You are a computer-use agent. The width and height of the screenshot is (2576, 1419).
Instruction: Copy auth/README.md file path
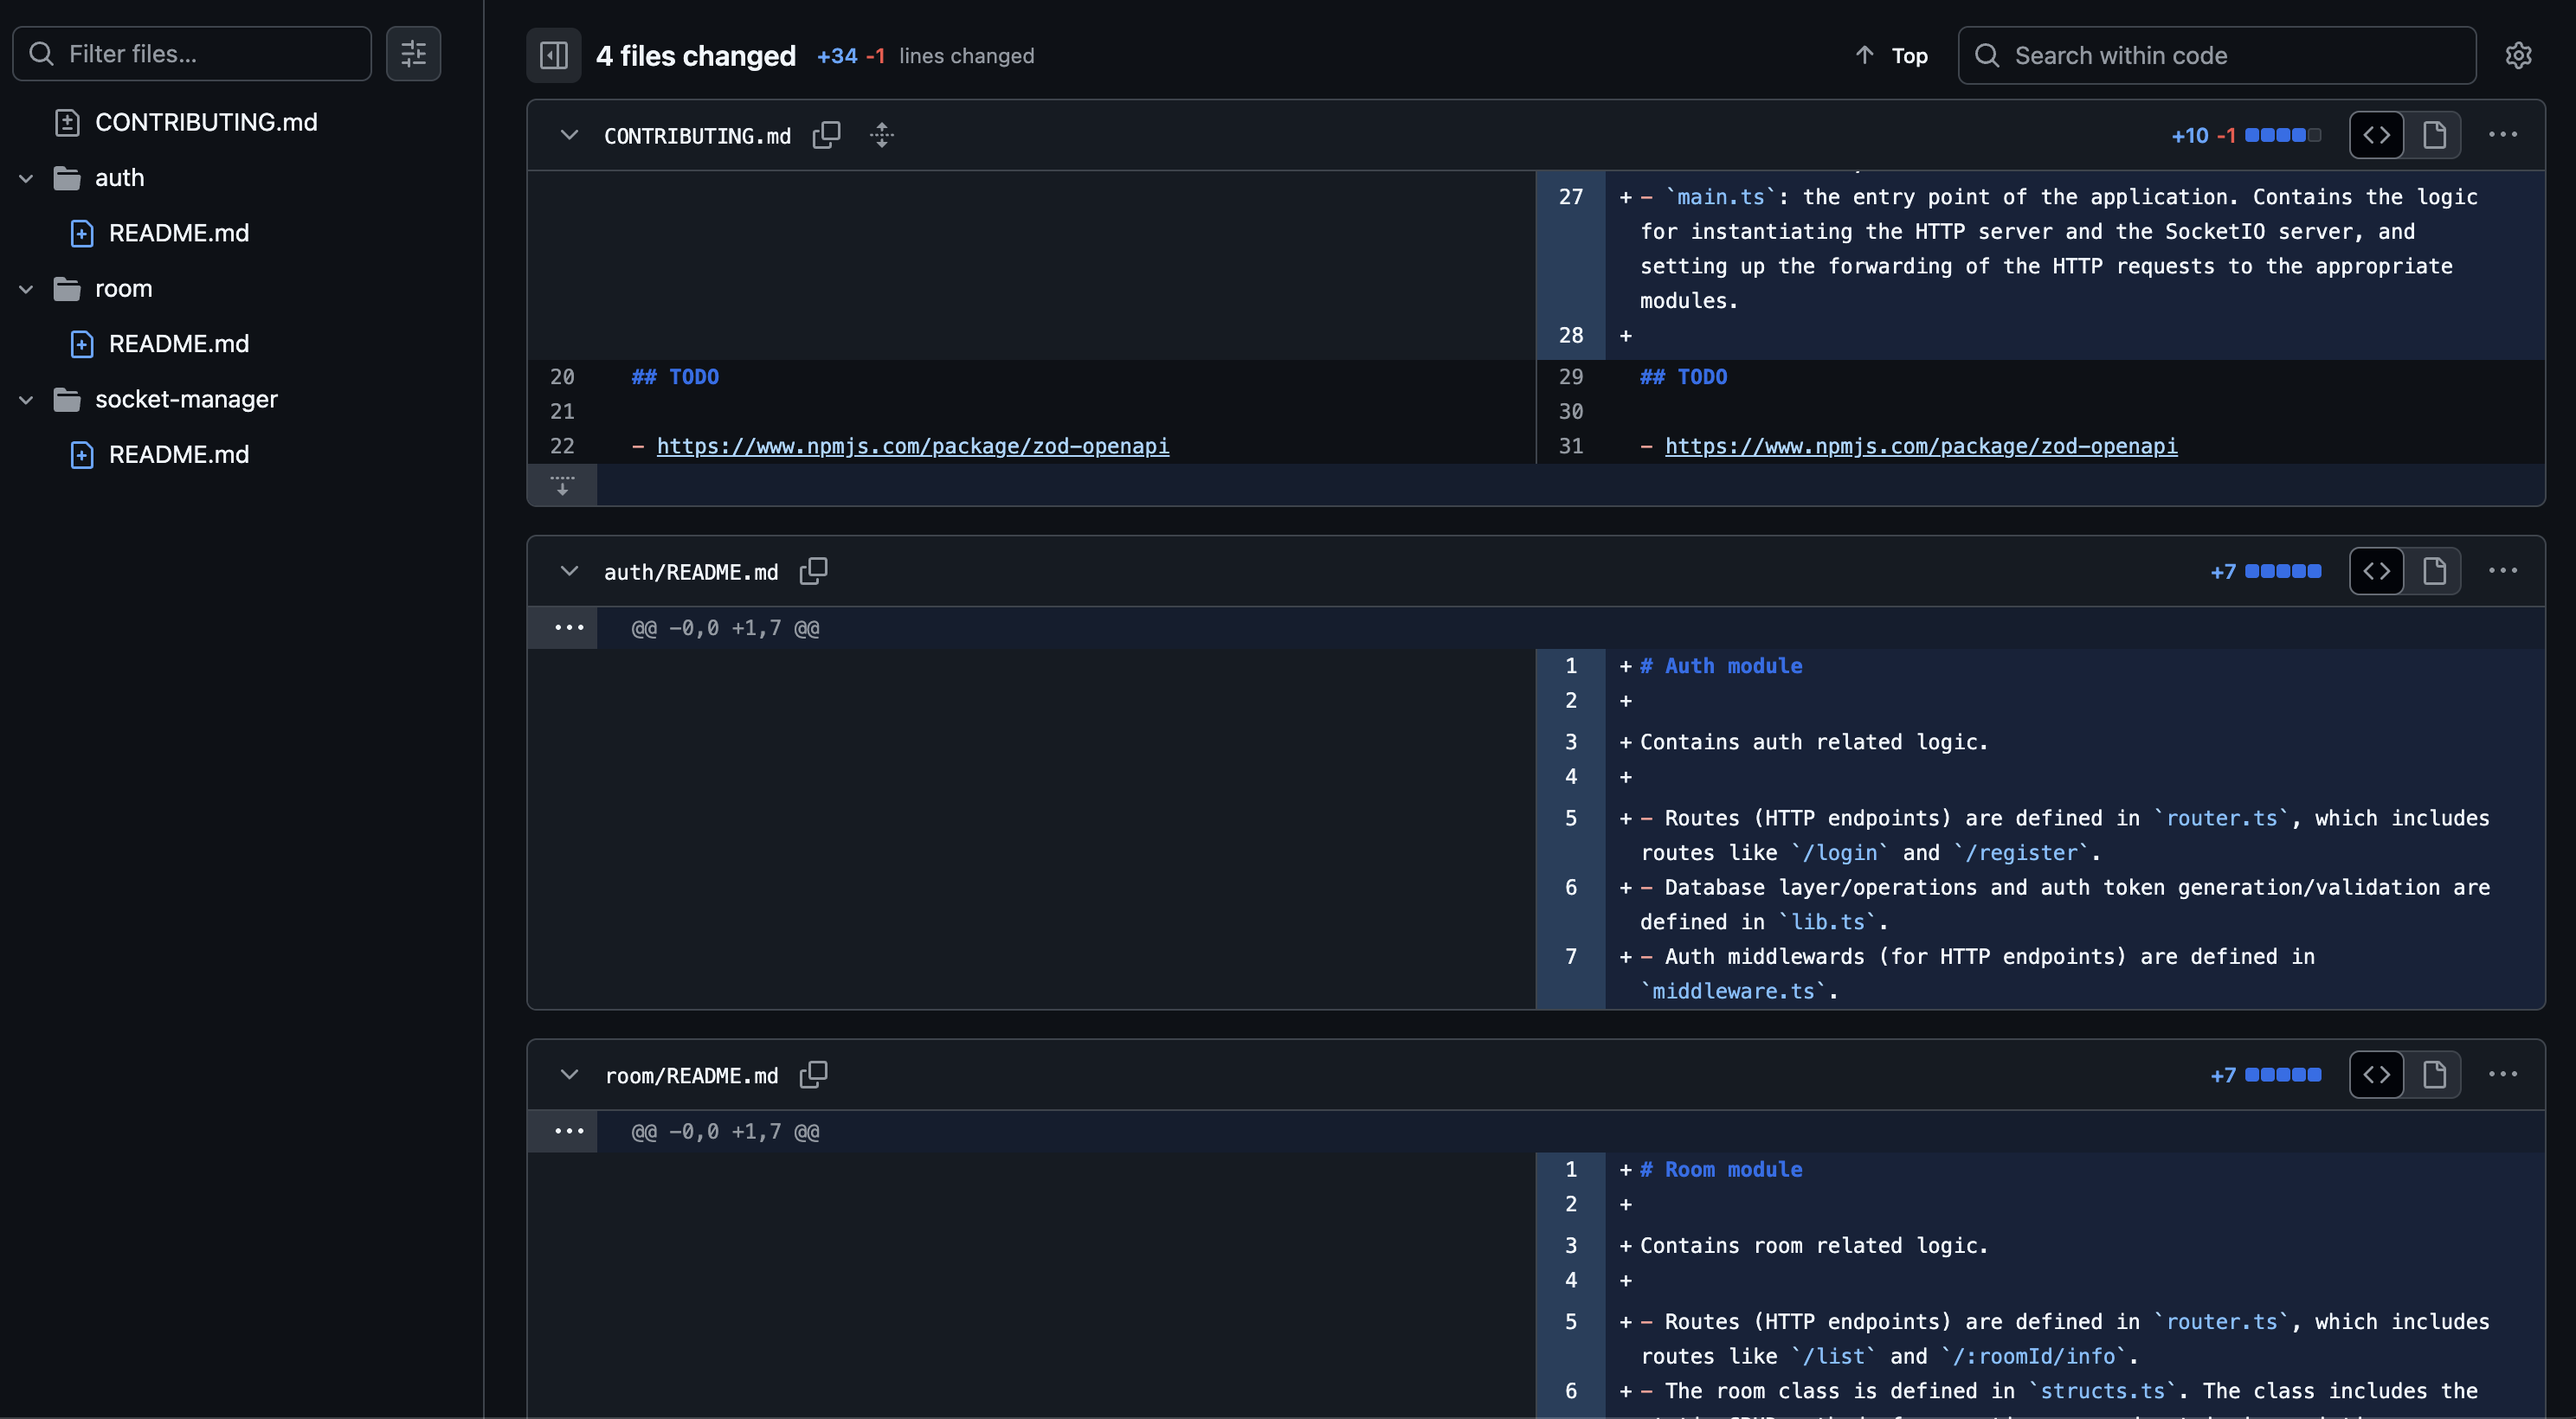click(x=813, y=570)
